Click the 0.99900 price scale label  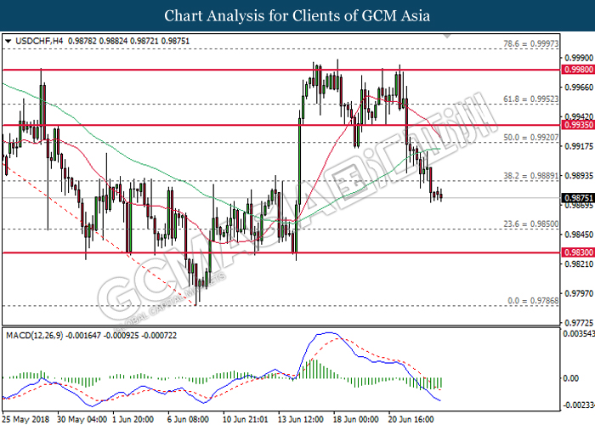579,58
